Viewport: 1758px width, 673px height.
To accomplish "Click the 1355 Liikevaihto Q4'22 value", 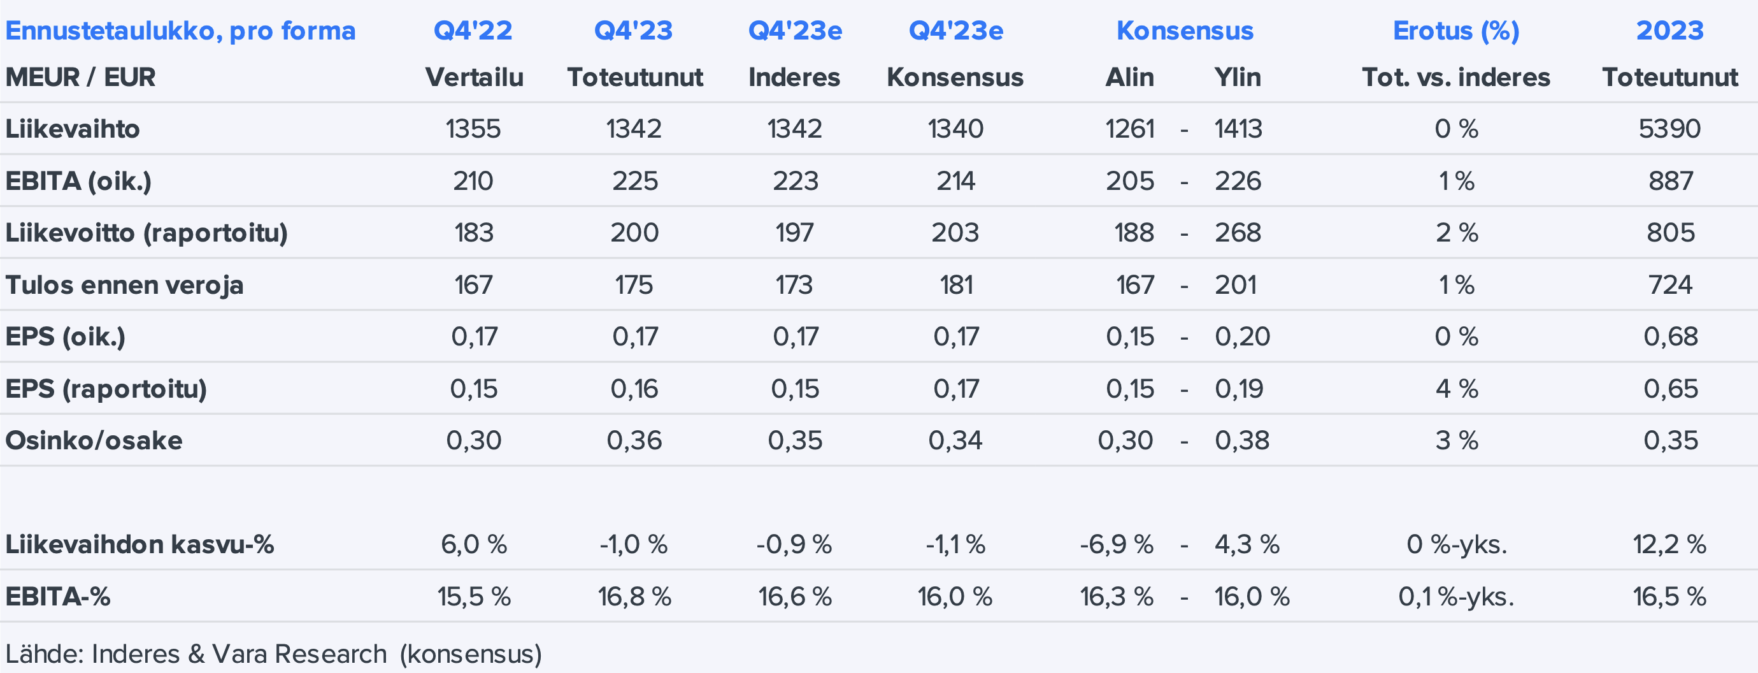I will tap(473, 129).
